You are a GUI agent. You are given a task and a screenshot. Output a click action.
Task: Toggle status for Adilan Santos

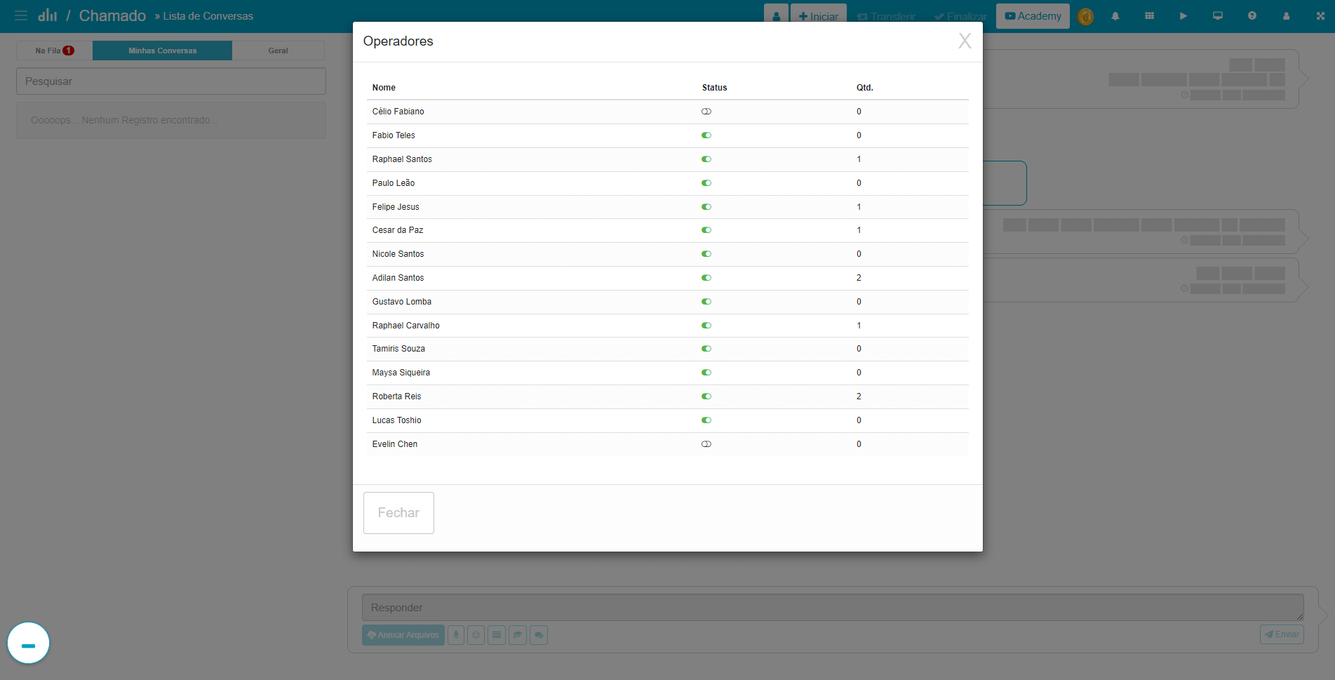[706, 278]
